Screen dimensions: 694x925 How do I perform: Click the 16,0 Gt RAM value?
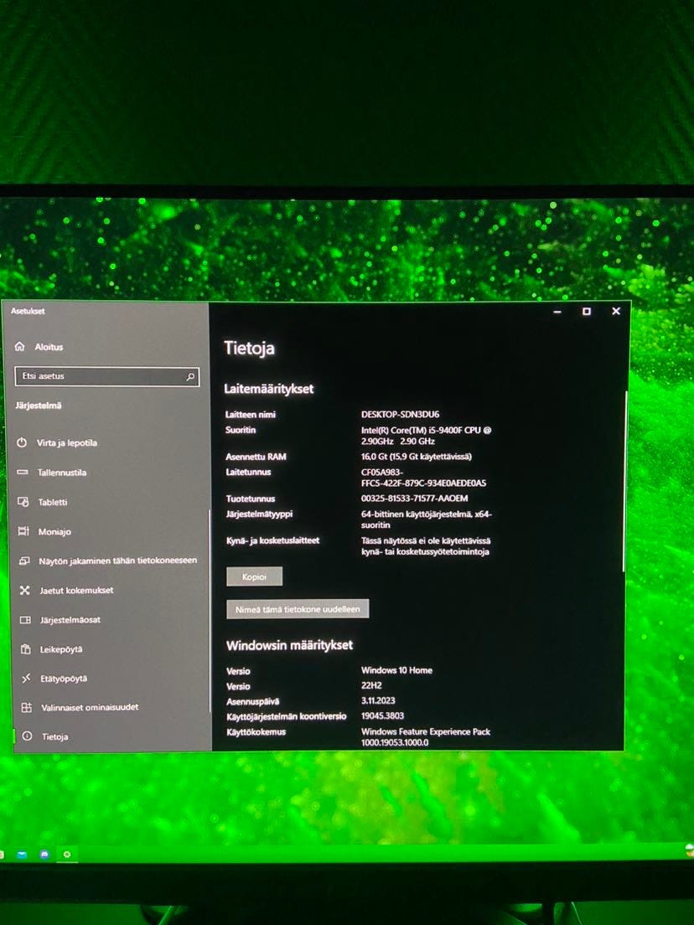416,456
